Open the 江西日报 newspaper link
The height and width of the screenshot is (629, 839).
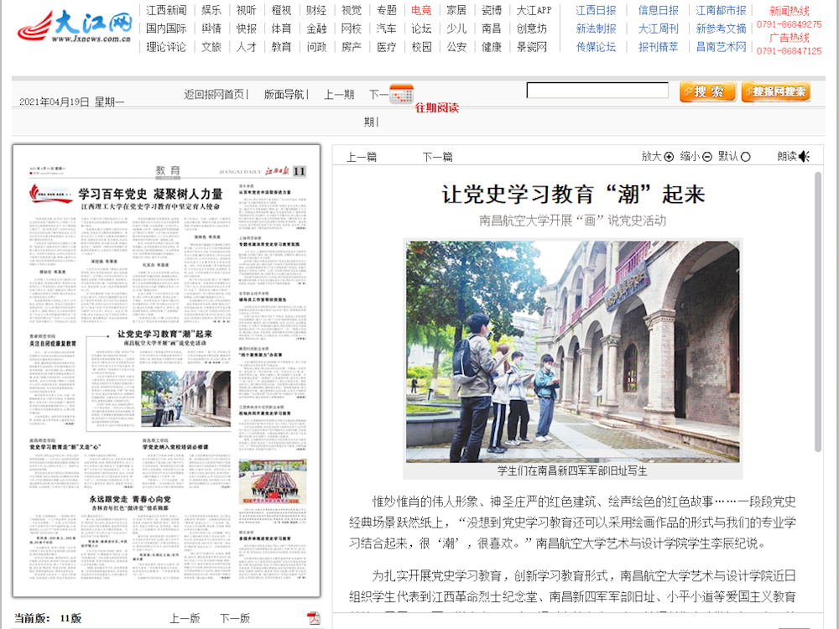tap(596, 11)
